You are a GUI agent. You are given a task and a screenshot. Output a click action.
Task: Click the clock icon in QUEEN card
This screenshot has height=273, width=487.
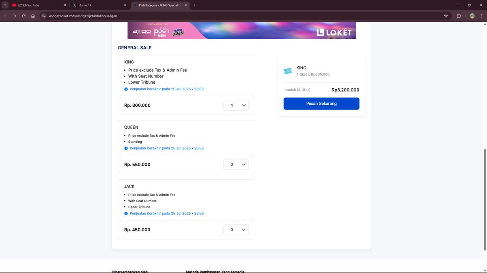(126, 148)
